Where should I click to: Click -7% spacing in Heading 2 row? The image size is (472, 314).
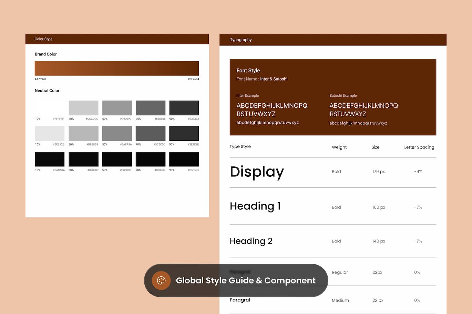pyautogui.click(x=418, y=241)
